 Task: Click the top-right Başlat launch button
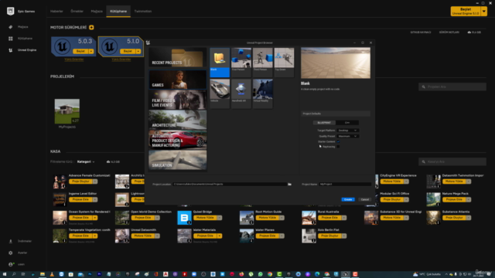(466, 12)
